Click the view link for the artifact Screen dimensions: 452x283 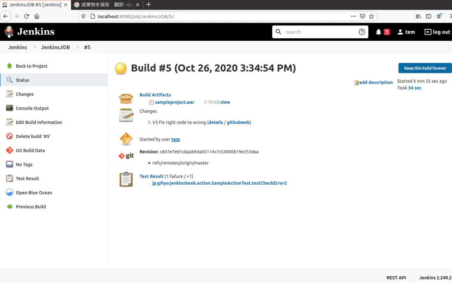[x=225, y=102]
